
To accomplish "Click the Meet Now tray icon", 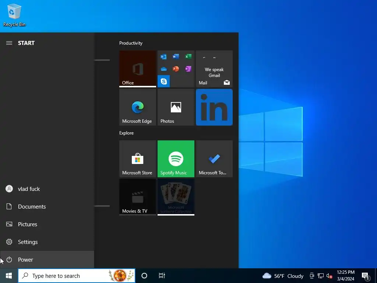I will (312, 276).
